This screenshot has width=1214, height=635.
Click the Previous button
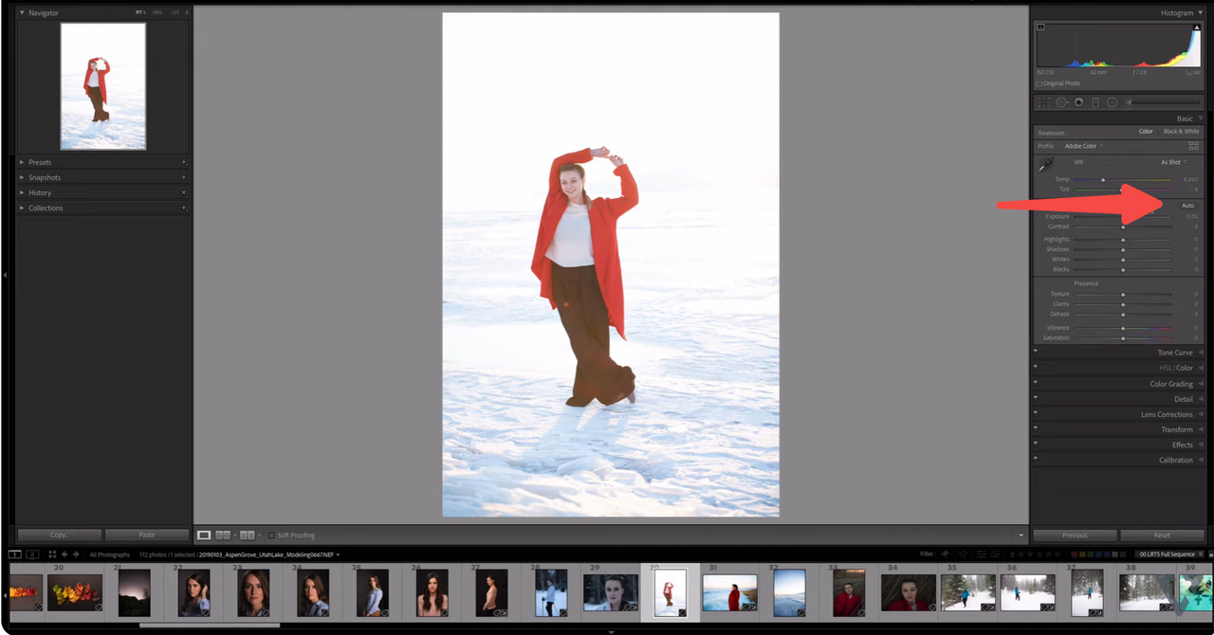coord(1075,535)
